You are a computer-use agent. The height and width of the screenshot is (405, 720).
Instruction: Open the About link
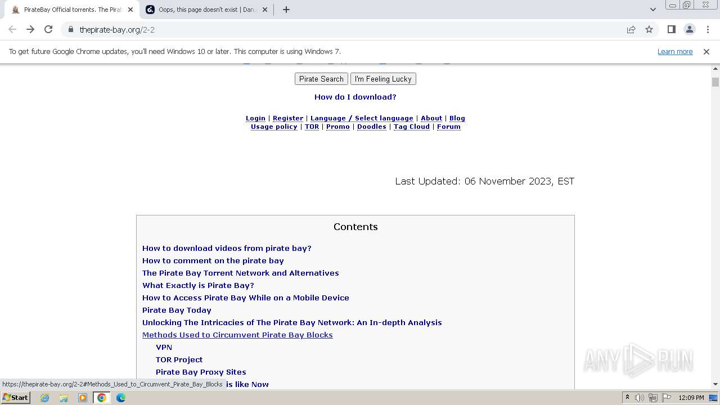(x=431, y=118)
